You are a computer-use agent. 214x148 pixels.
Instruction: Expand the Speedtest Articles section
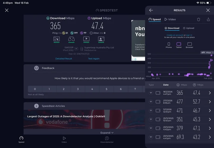[x=107, y=133]
